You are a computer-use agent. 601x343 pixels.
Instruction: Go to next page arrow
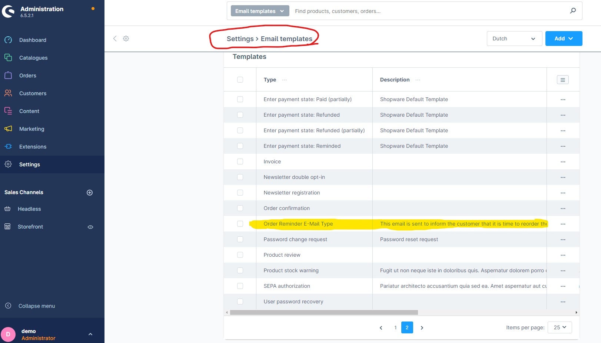click(x=422, y=328)
